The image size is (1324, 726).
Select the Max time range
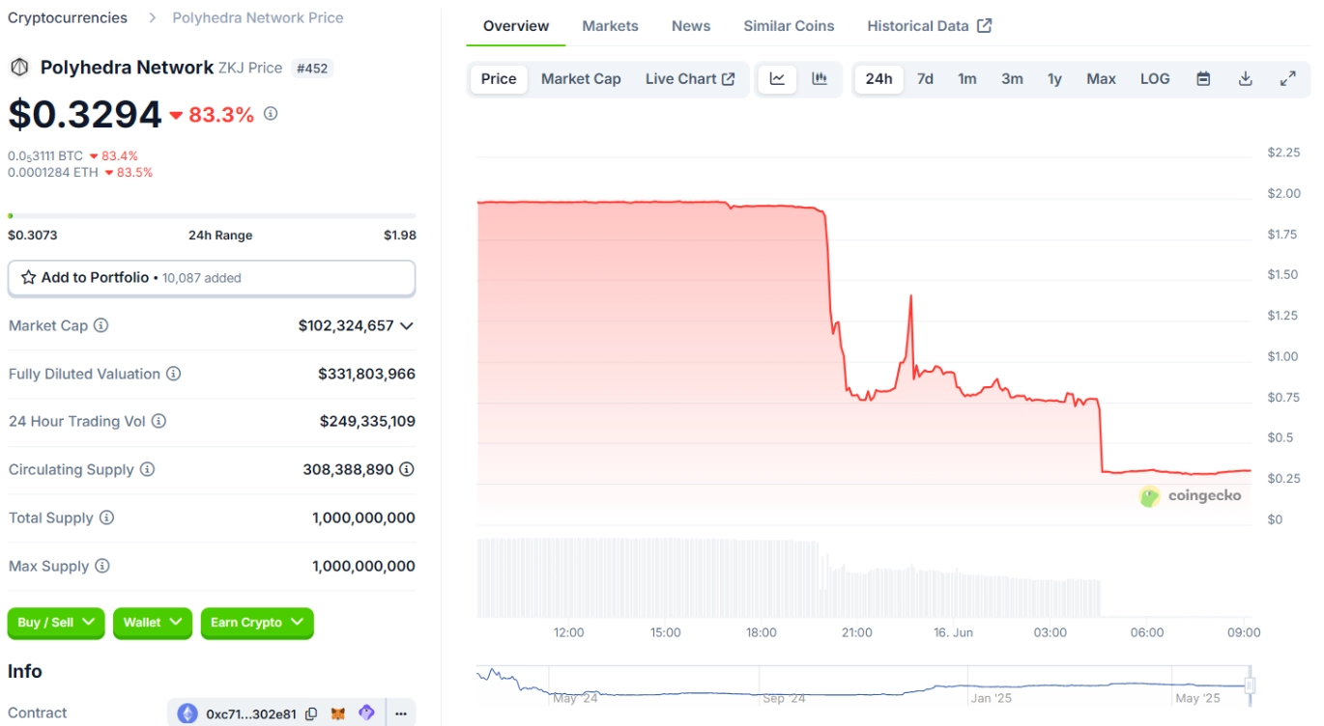click(1101, 79)
